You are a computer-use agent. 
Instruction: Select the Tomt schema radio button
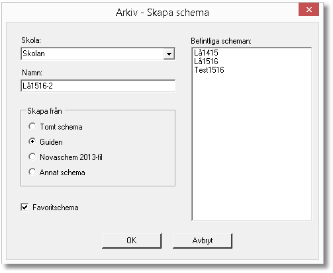click(32, 126)
